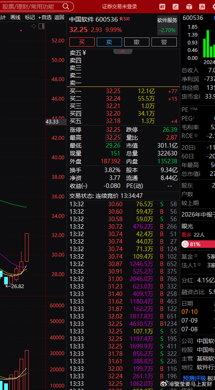Click the 1246.5万 tick trade row
The image size is (215, 390).
tap(123, 264)
